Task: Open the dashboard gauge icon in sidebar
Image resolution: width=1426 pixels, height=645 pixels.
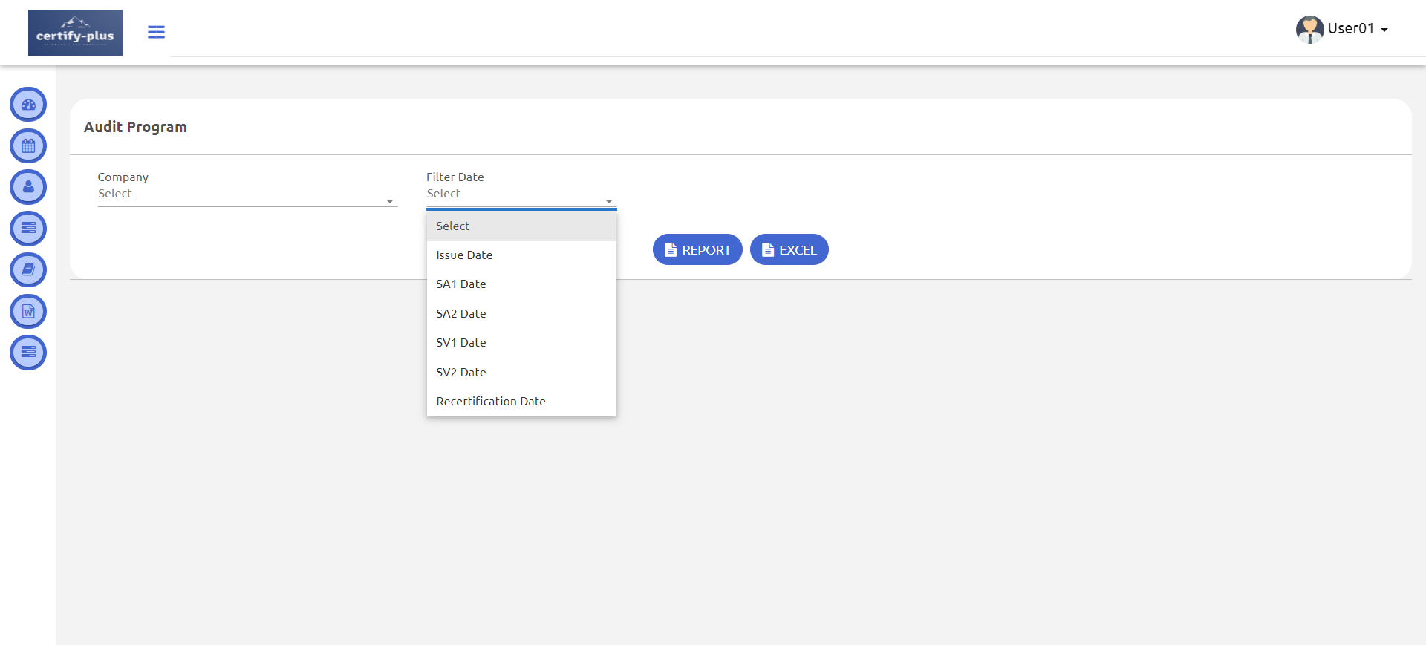Action: (28, 105)
